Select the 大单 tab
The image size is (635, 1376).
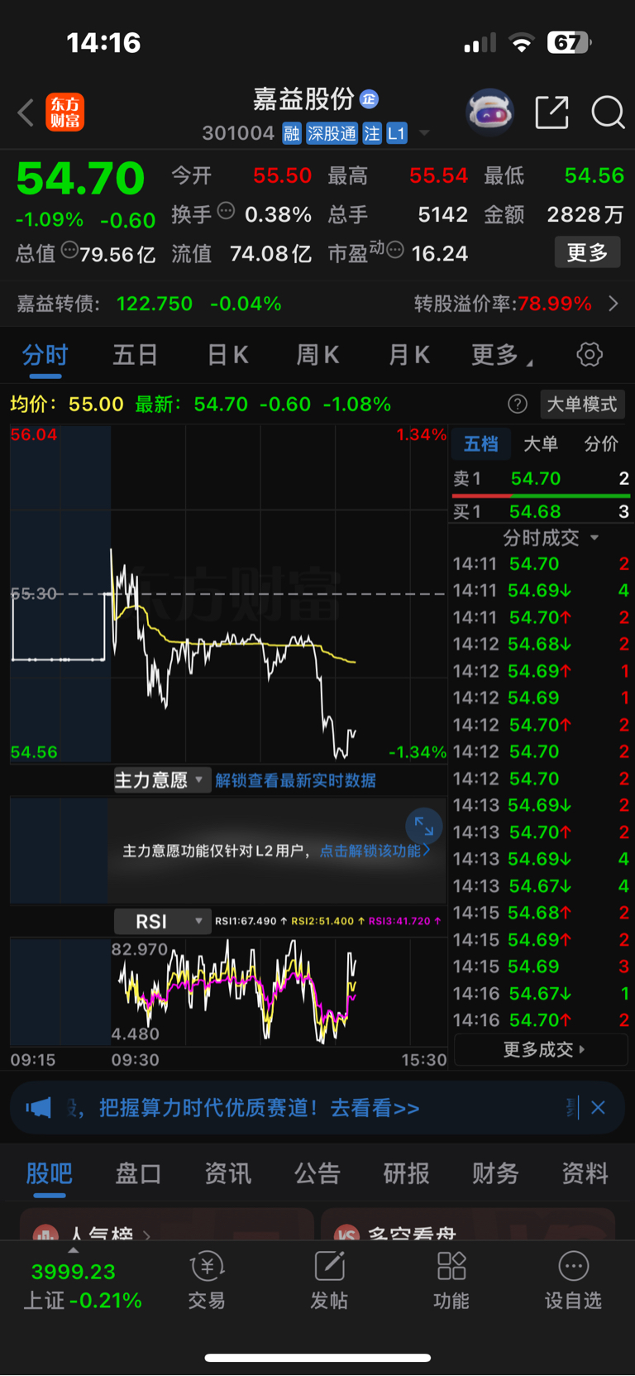541,443
